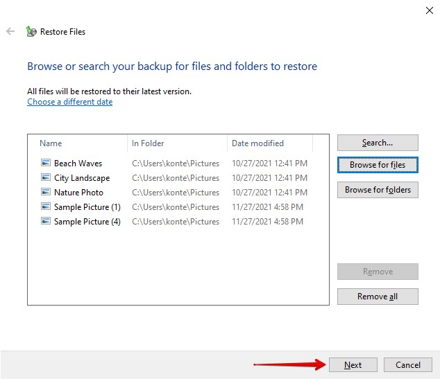
Task: Select the Sample Picture (1) file icon
Action: [46, 206]
